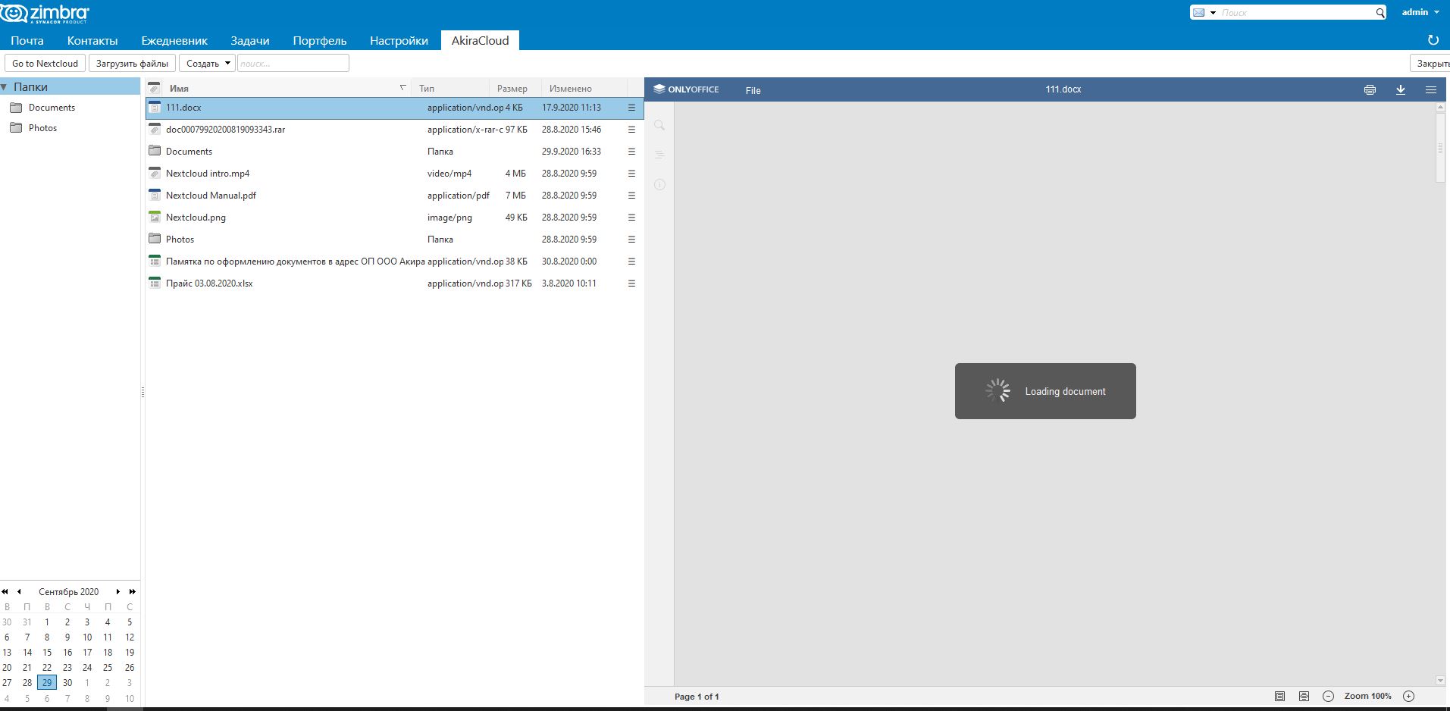
Task: Click the Go to Nextcloud button
Action: point(44,63)
